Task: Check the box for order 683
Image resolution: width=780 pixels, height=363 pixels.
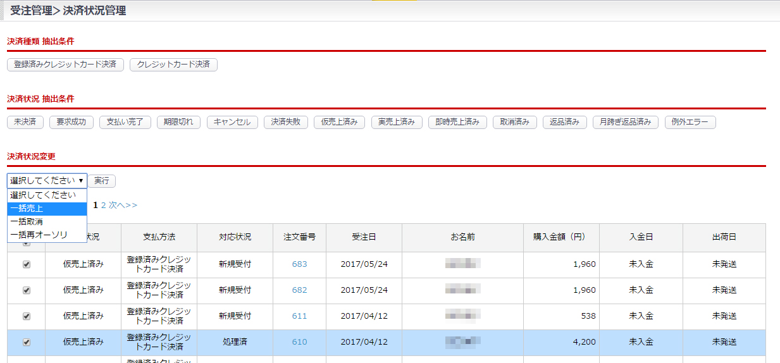Action: click(x=26, y=264)
